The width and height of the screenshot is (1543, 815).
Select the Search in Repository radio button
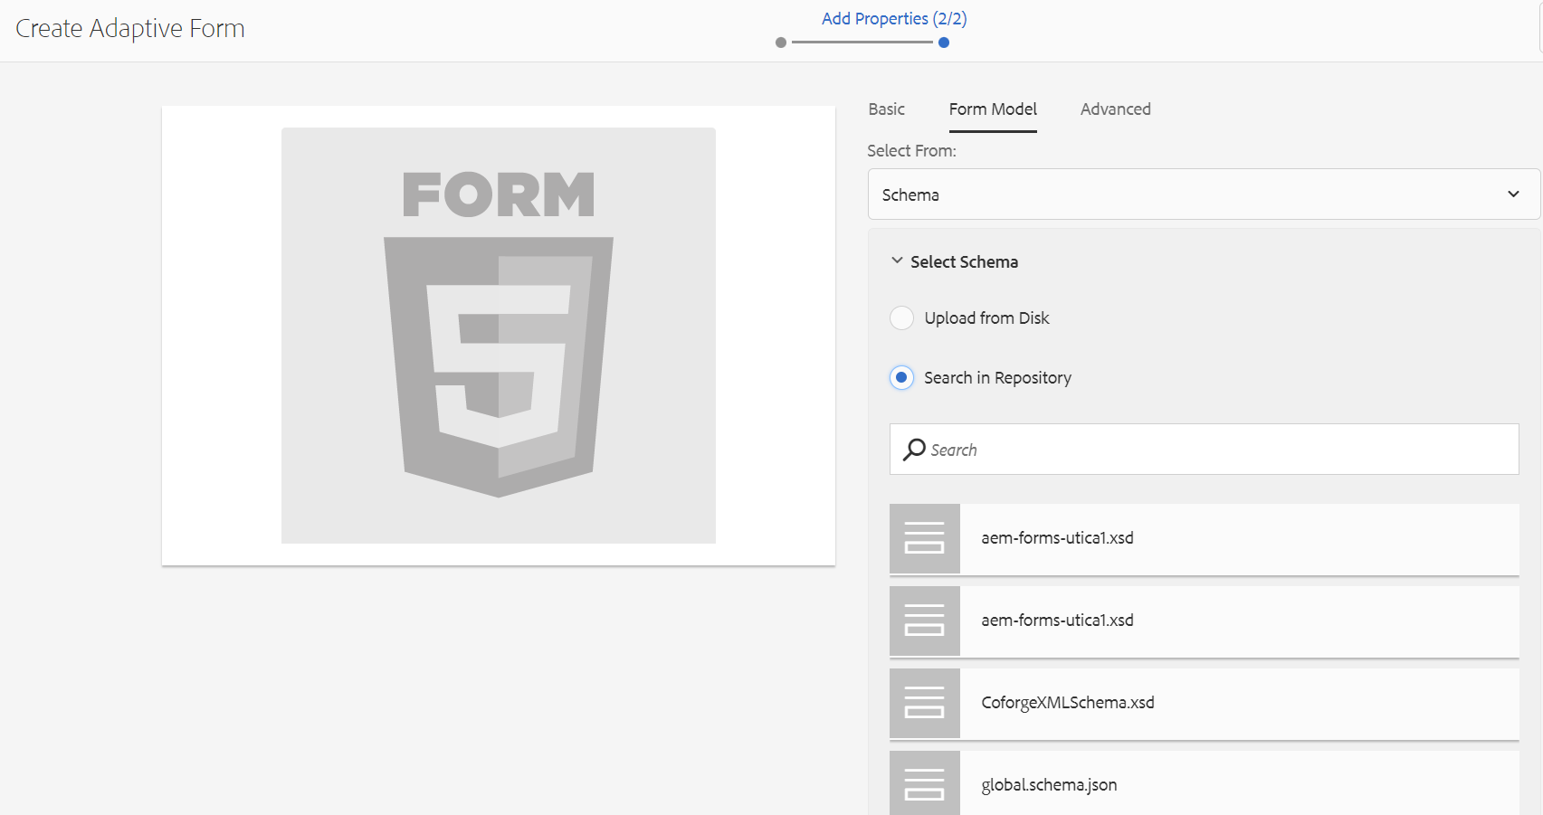pos(901,377)
